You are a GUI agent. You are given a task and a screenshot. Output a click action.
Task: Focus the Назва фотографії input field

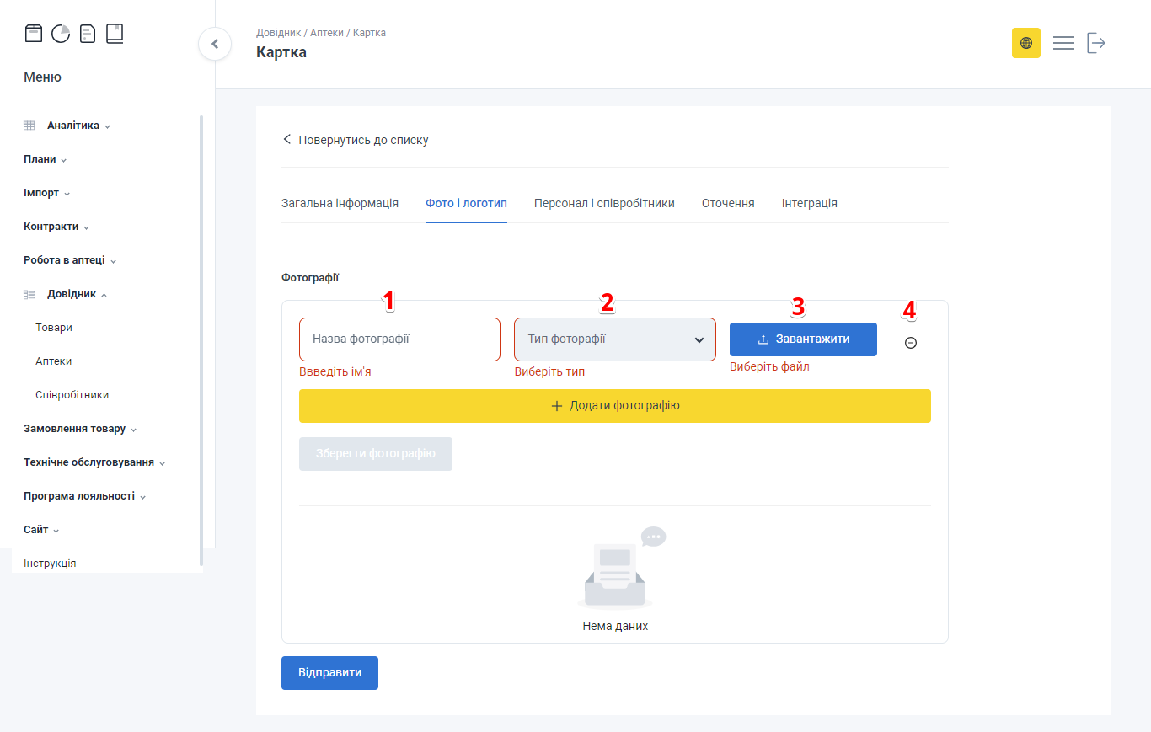[399, 339]
